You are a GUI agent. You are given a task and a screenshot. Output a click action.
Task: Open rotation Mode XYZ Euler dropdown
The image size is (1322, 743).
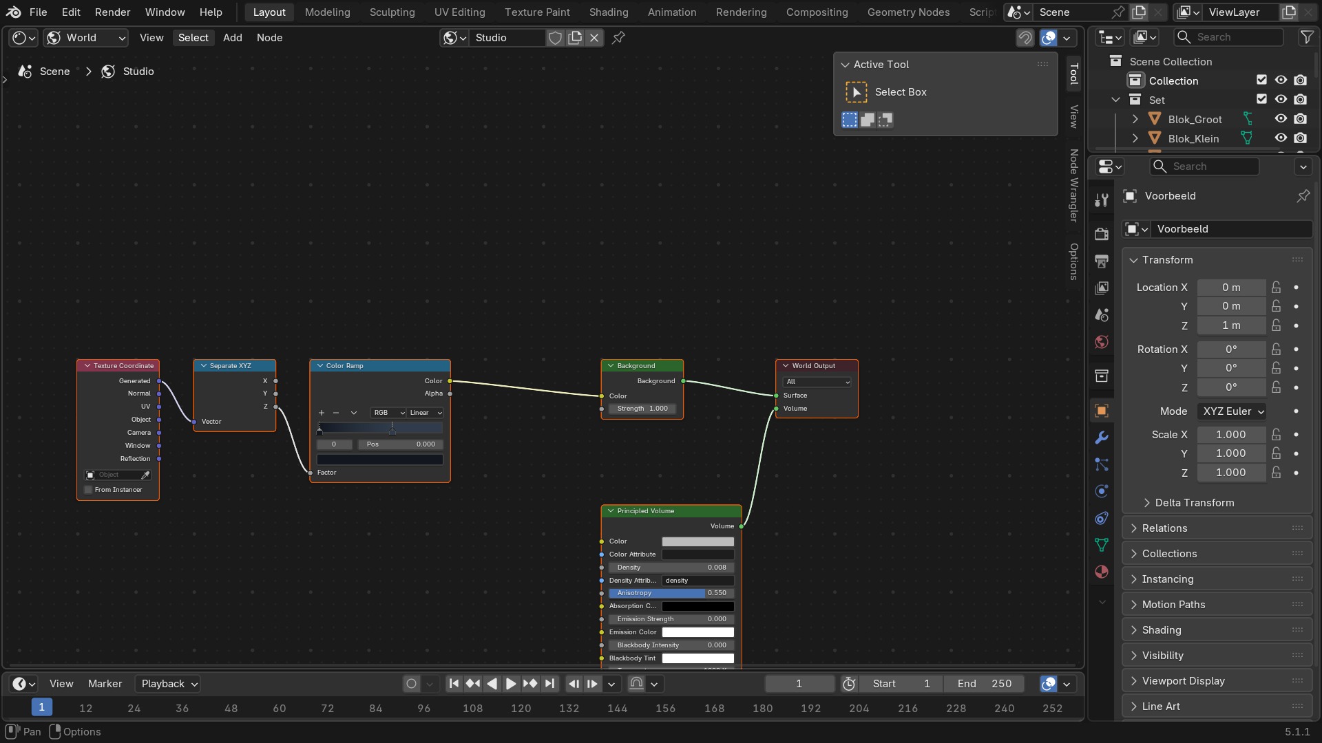(1232, 411)
